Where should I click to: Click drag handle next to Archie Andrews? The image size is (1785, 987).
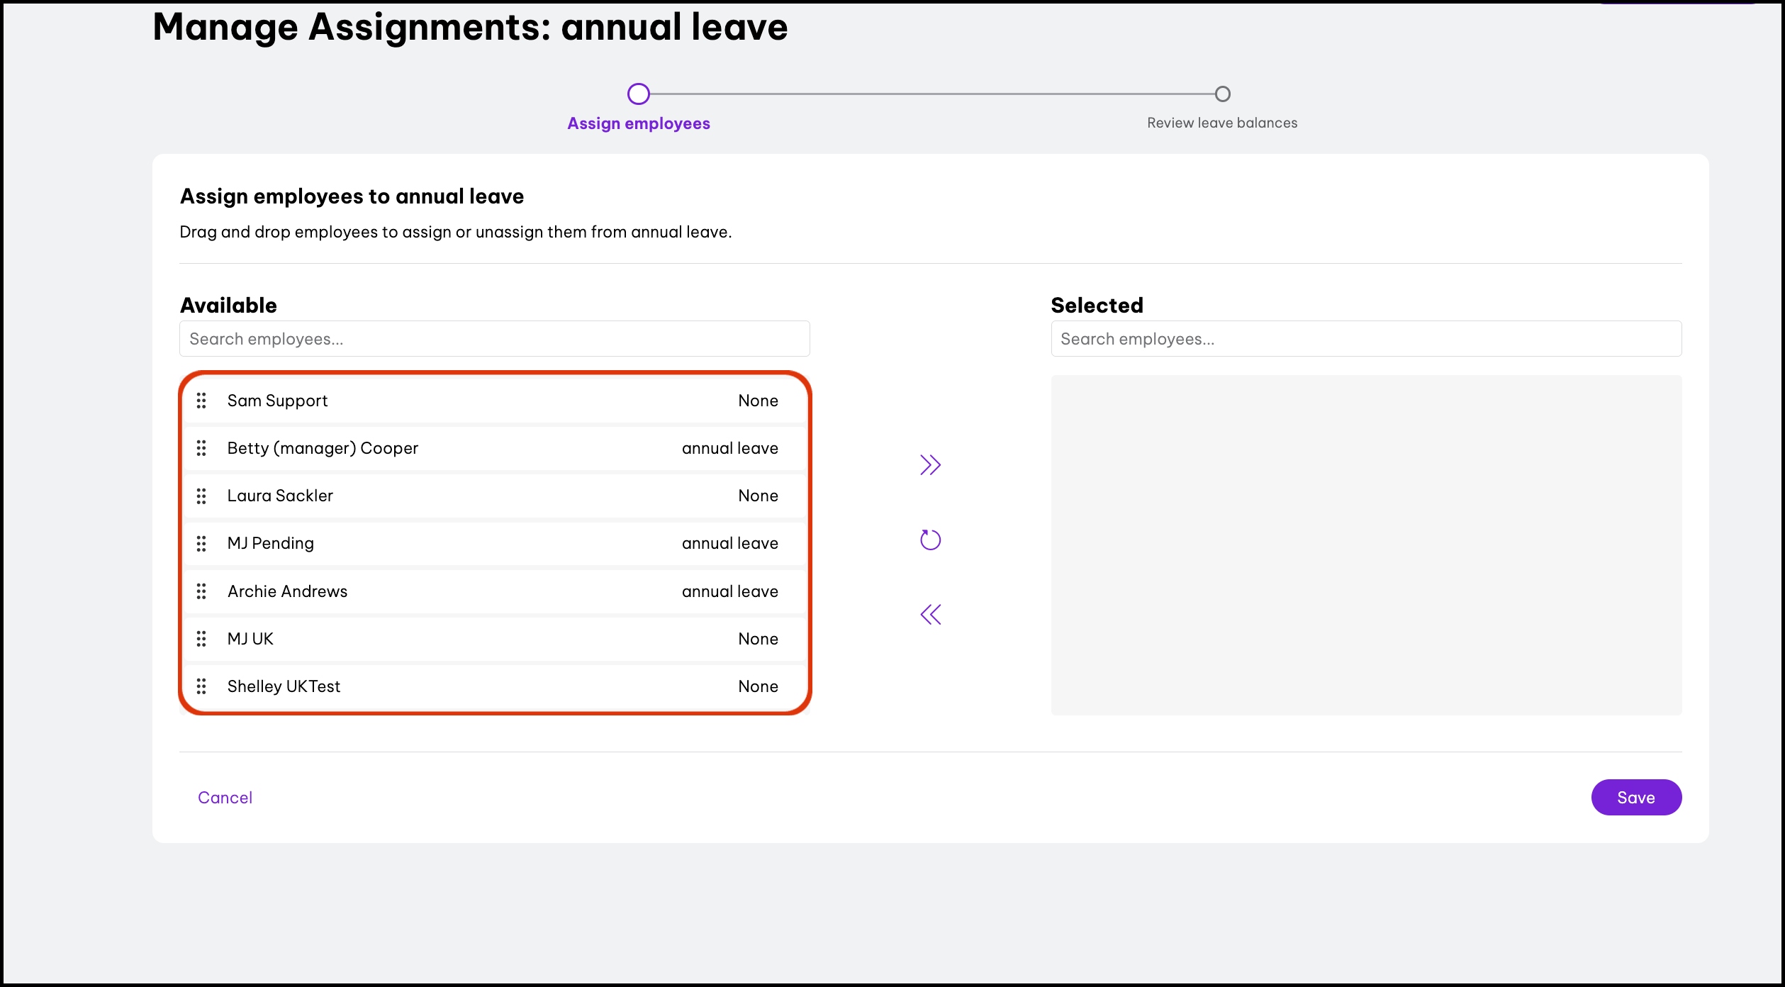pos(201,591)
